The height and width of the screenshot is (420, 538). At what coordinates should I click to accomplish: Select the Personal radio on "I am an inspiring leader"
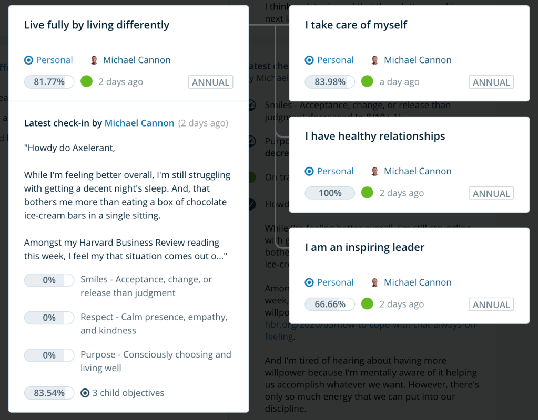pos(309,282)
